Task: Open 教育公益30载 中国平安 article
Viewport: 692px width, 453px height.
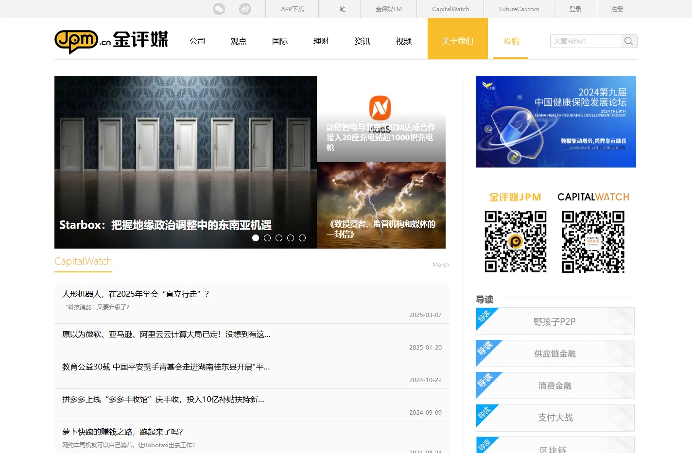Action: [x=166, y=367]
